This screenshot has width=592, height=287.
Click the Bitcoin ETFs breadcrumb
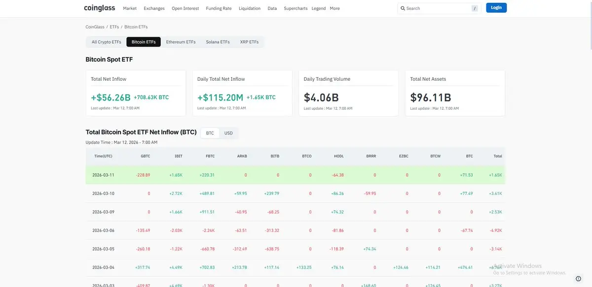coord(136,27)
